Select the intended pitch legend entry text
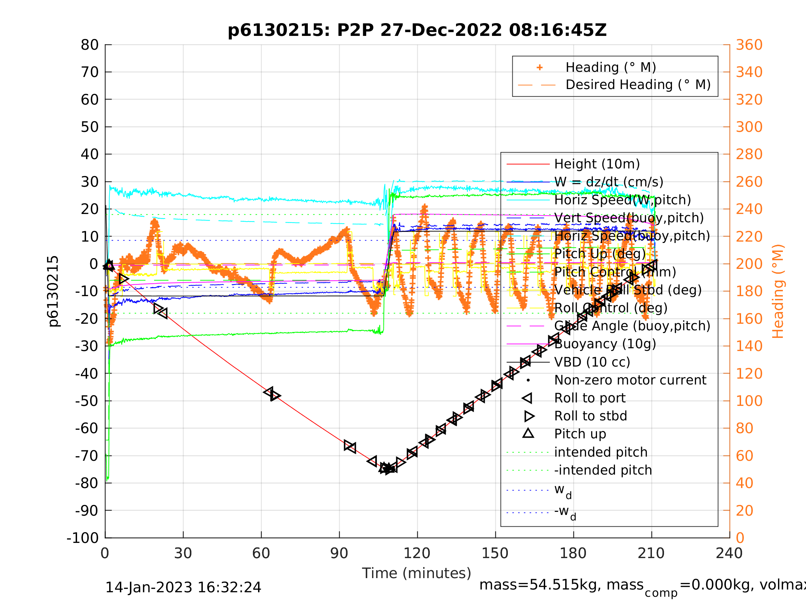Viewport: 806px width, 604px height. 600,452
